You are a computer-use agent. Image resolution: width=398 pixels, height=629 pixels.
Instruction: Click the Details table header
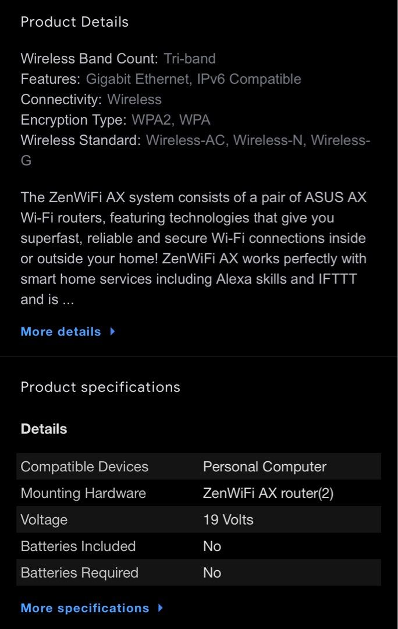tap(44, 429)
